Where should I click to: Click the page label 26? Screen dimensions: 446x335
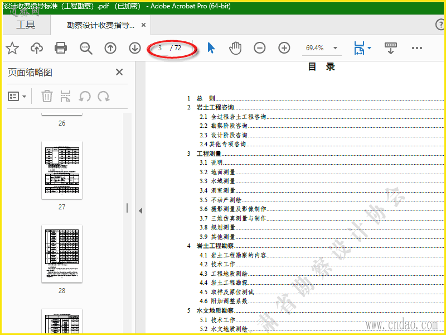click(62, 123)
